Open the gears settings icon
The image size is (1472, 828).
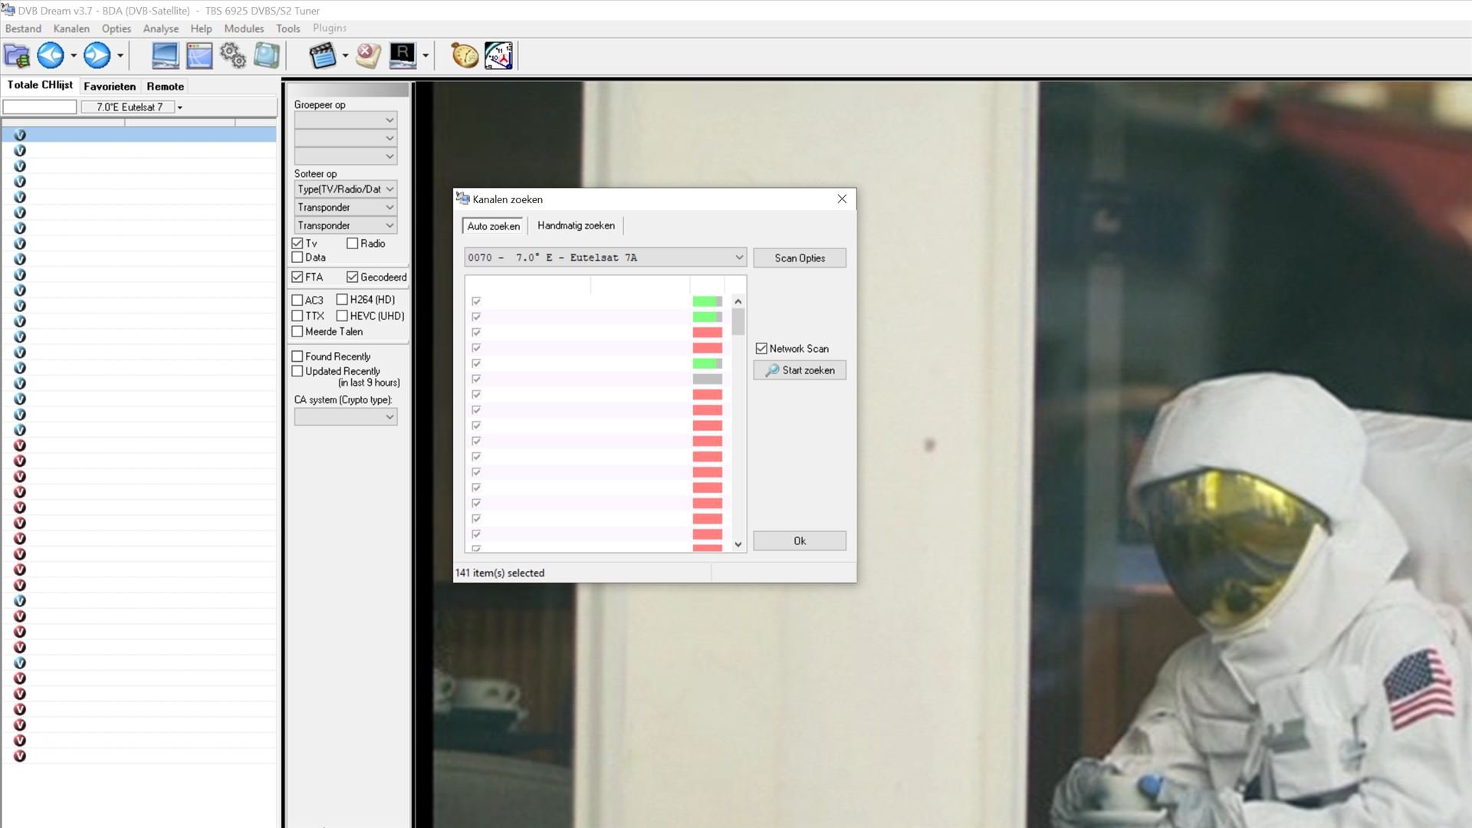pyautogui.click(x=233, y=55)
